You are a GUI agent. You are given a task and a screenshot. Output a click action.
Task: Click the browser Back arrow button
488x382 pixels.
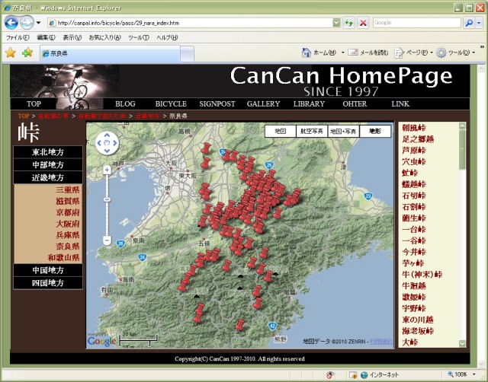11,23
